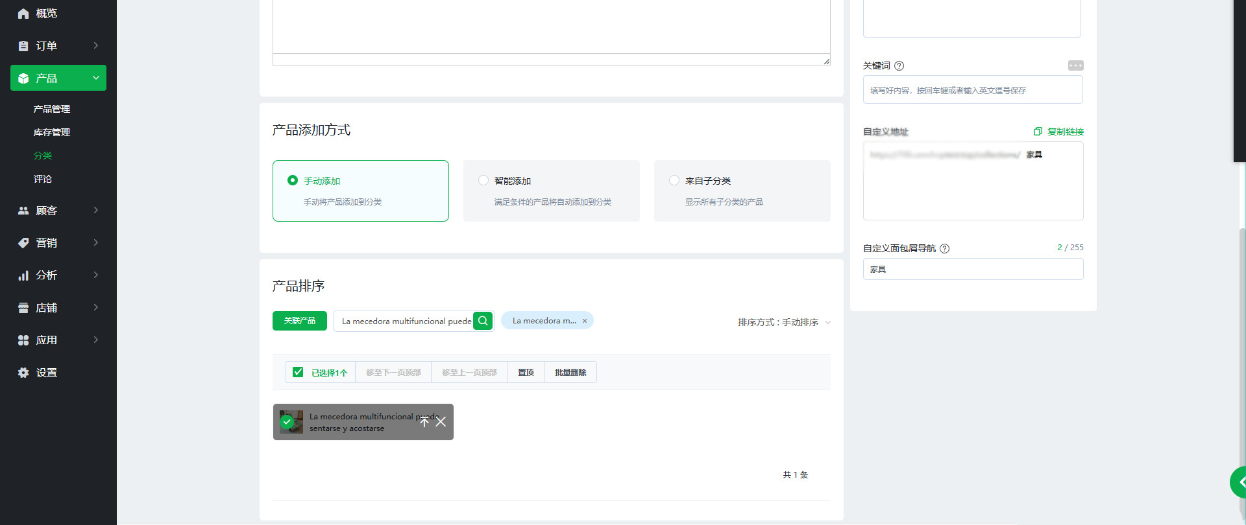Screen dimensions: 1246x525
Task: Select the 手动添加 radio option
Action: (x=293, y=180)
